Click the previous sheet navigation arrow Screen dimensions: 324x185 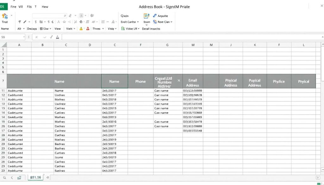coord(12,178)
